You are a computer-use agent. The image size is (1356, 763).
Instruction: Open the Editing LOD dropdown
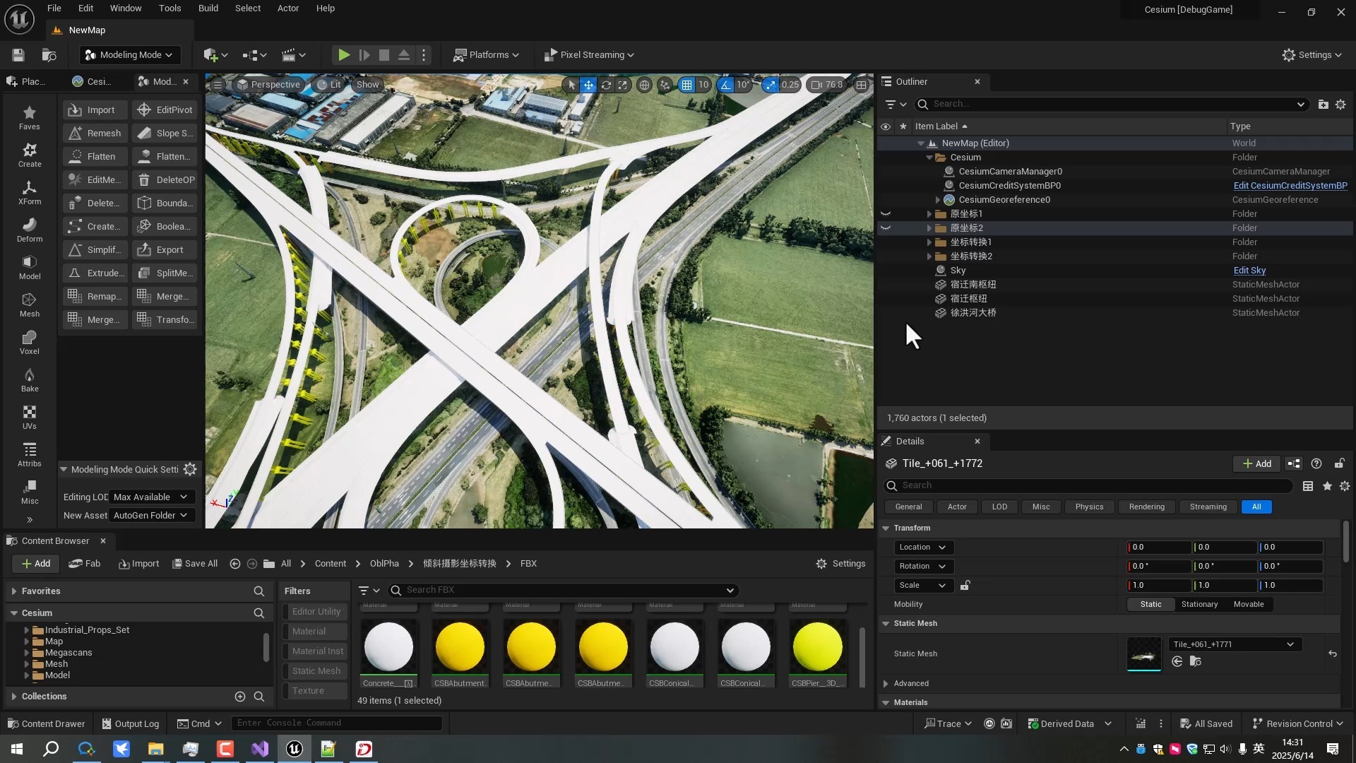coord(150,497)
